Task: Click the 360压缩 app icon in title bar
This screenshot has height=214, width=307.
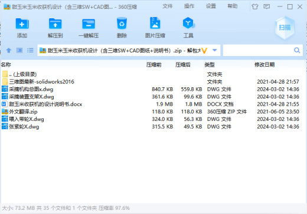Action: 7,7
